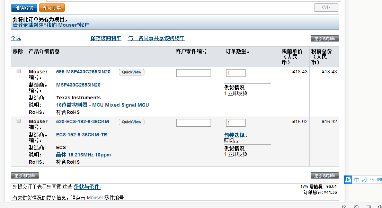This screenshot has width=382, height=208.
Task: Open manufacturer part MSP430G2553IN20 link
Action: [x=78, y=85]
